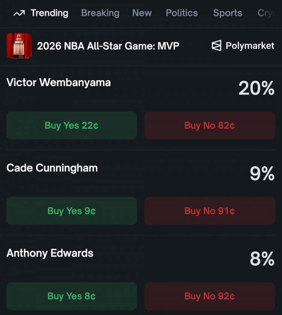Click the Polymarket logo icon
The image size is (282, 315).
click(x=217, y=46)
